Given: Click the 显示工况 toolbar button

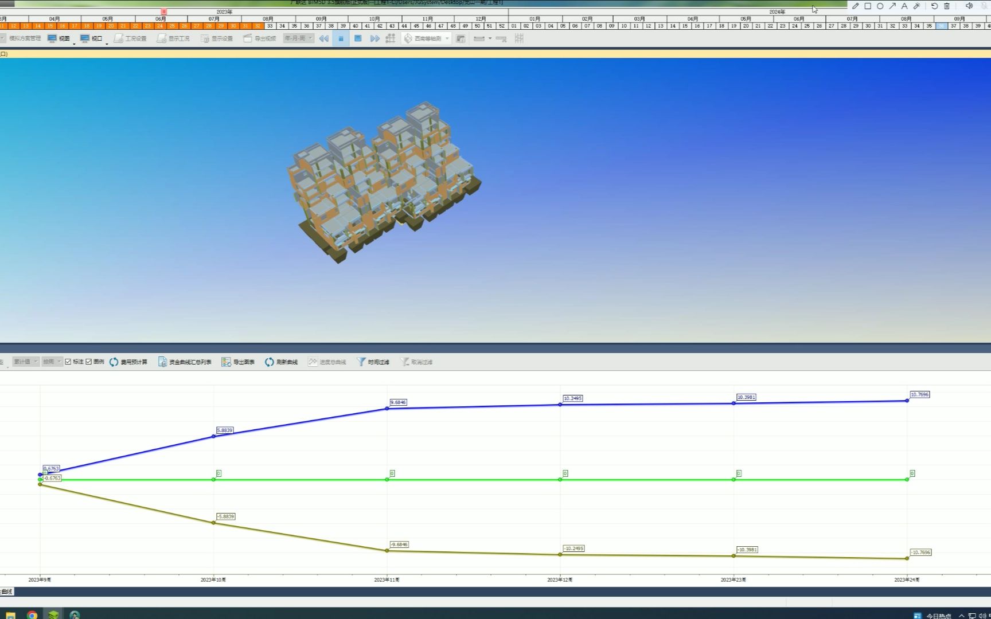Looking at the screenshot, I should click(173, 38).
